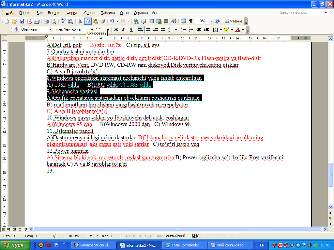Insert a hyperlink with the globe icon
334x250 pixels.
(136, 21)
